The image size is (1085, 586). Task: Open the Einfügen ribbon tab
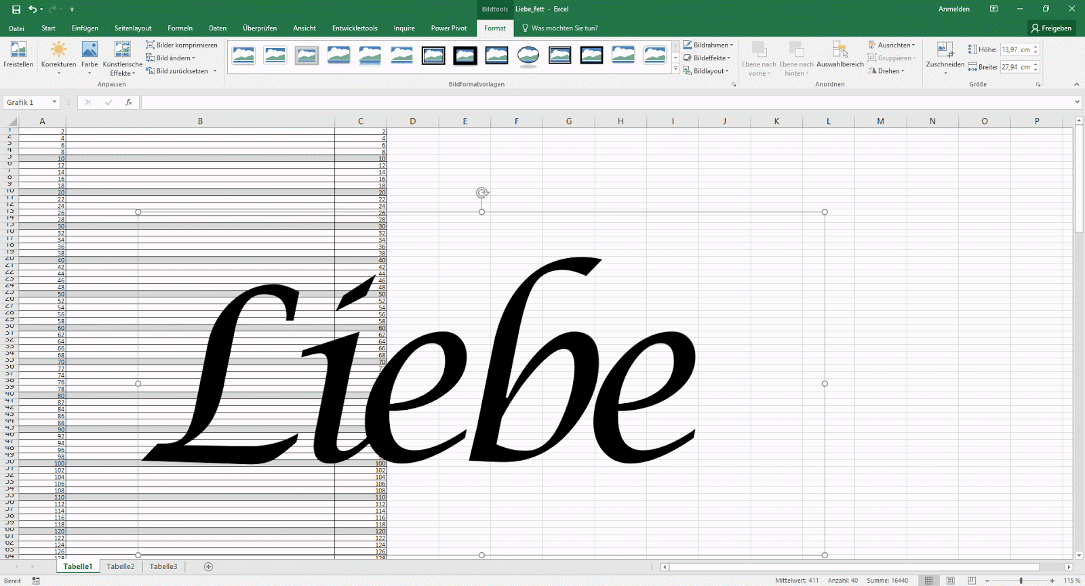(85, 28)
